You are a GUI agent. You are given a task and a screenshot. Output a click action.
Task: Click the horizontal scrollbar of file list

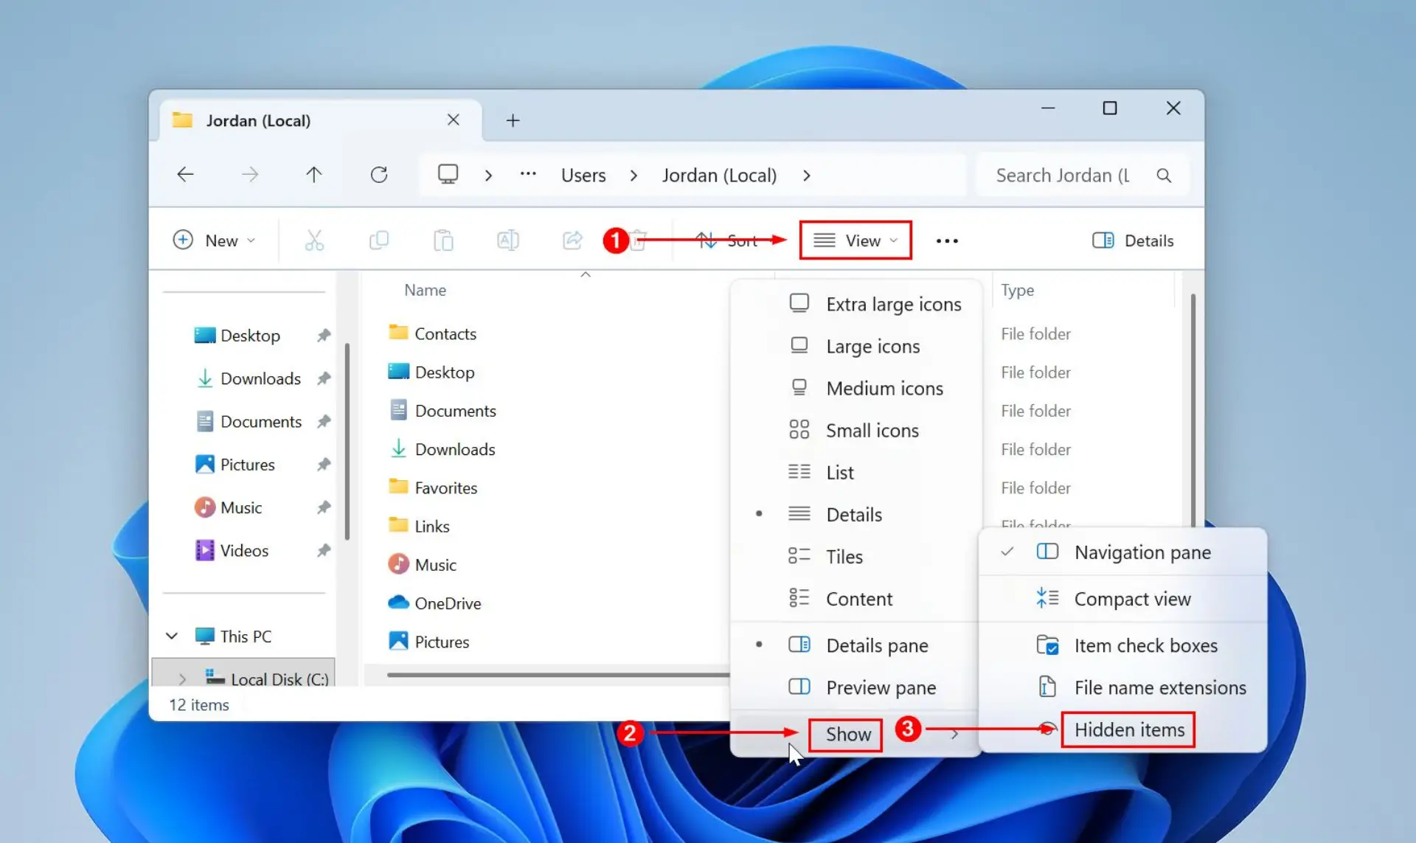coord(558,674)
